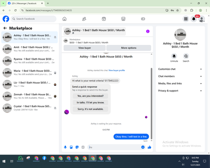This screenshot has width=210, height=168.
Task: Unmute the conversation with the bell icon
Action: [174, 56]
